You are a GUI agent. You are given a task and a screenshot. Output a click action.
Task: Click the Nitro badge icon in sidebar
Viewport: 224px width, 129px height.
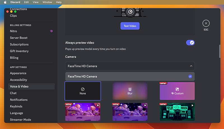point(51,31)
